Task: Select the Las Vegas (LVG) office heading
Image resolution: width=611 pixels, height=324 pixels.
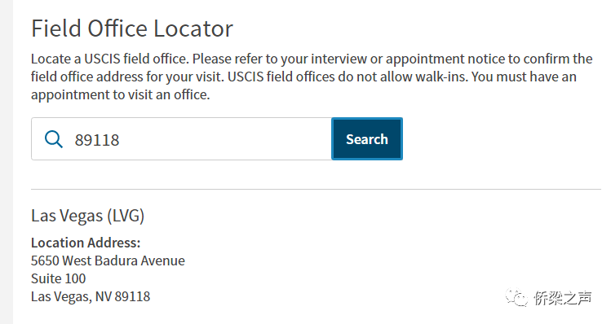Action: pos(87,216)
